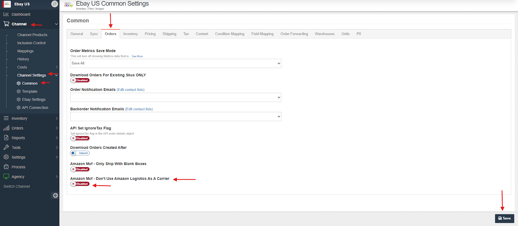
Task: Collapse the Channel menu chevron
Action: point(56,24)
